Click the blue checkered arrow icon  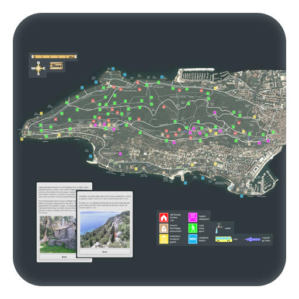(252, 239)
